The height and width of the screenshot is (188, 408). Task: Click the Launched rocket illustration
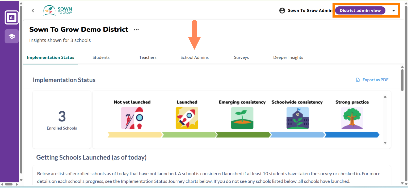point(187,118)
